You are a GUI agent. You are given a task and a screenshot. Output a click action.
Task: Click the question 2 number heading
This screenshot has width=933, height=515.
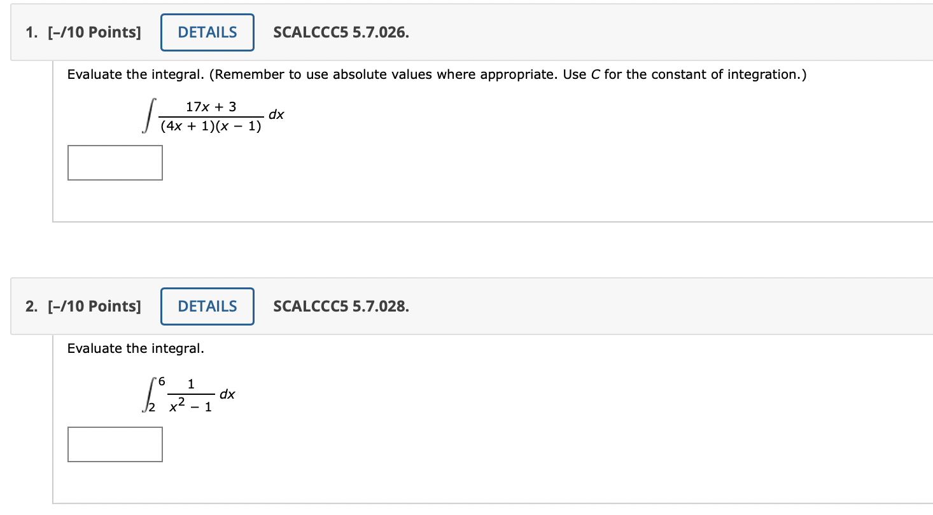tap(29, 306)
